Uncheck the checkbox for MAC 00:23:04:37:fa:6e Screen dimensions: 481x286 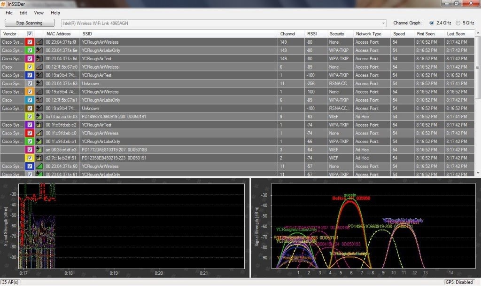pos(30,50)
